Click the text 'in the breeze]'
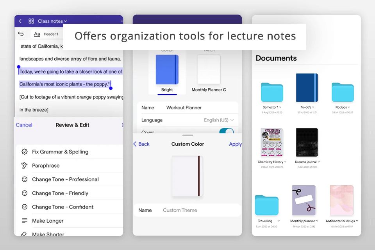The image size is (375, 250). (x=34, y=110)
